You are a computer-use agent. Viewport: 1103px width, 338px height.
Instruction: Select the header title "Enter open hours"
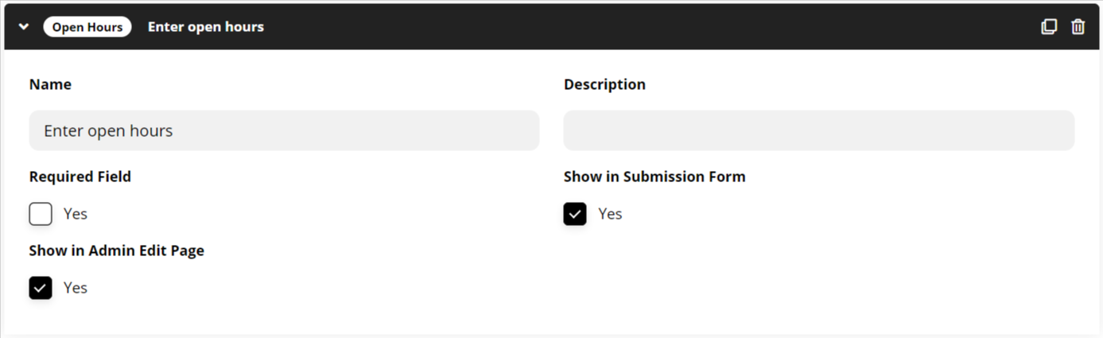click(206, 27)
